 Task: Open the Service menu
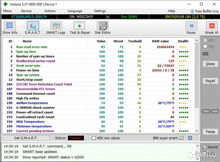26,11
